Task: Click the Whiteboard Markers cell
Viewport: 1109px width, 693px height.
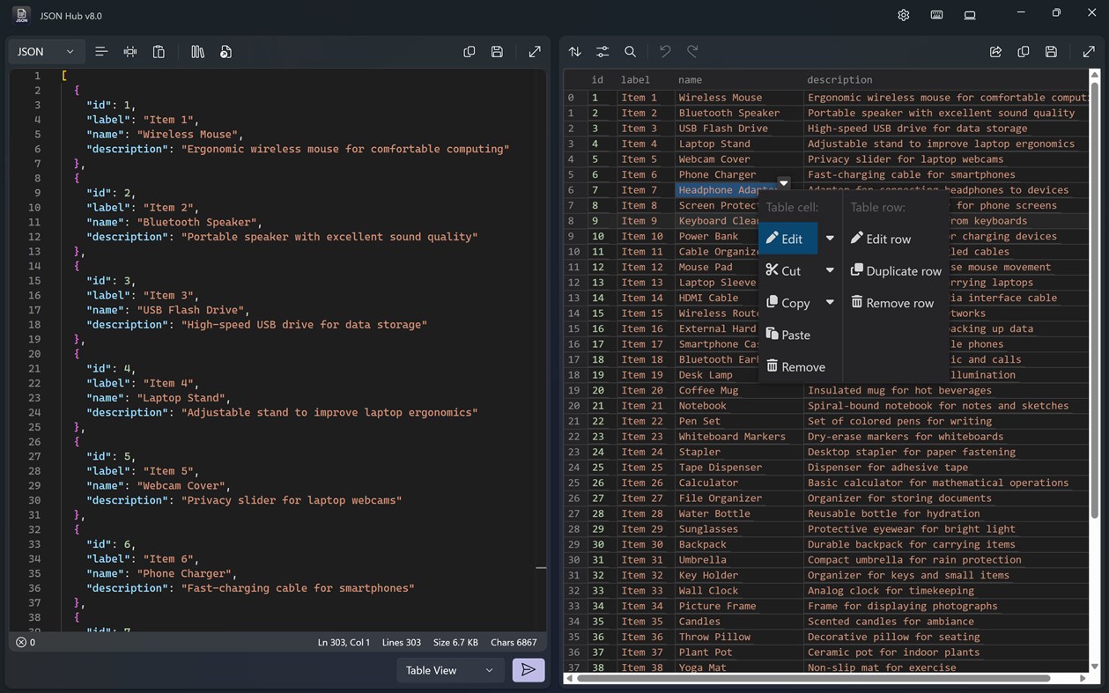Action: [739, 437]
